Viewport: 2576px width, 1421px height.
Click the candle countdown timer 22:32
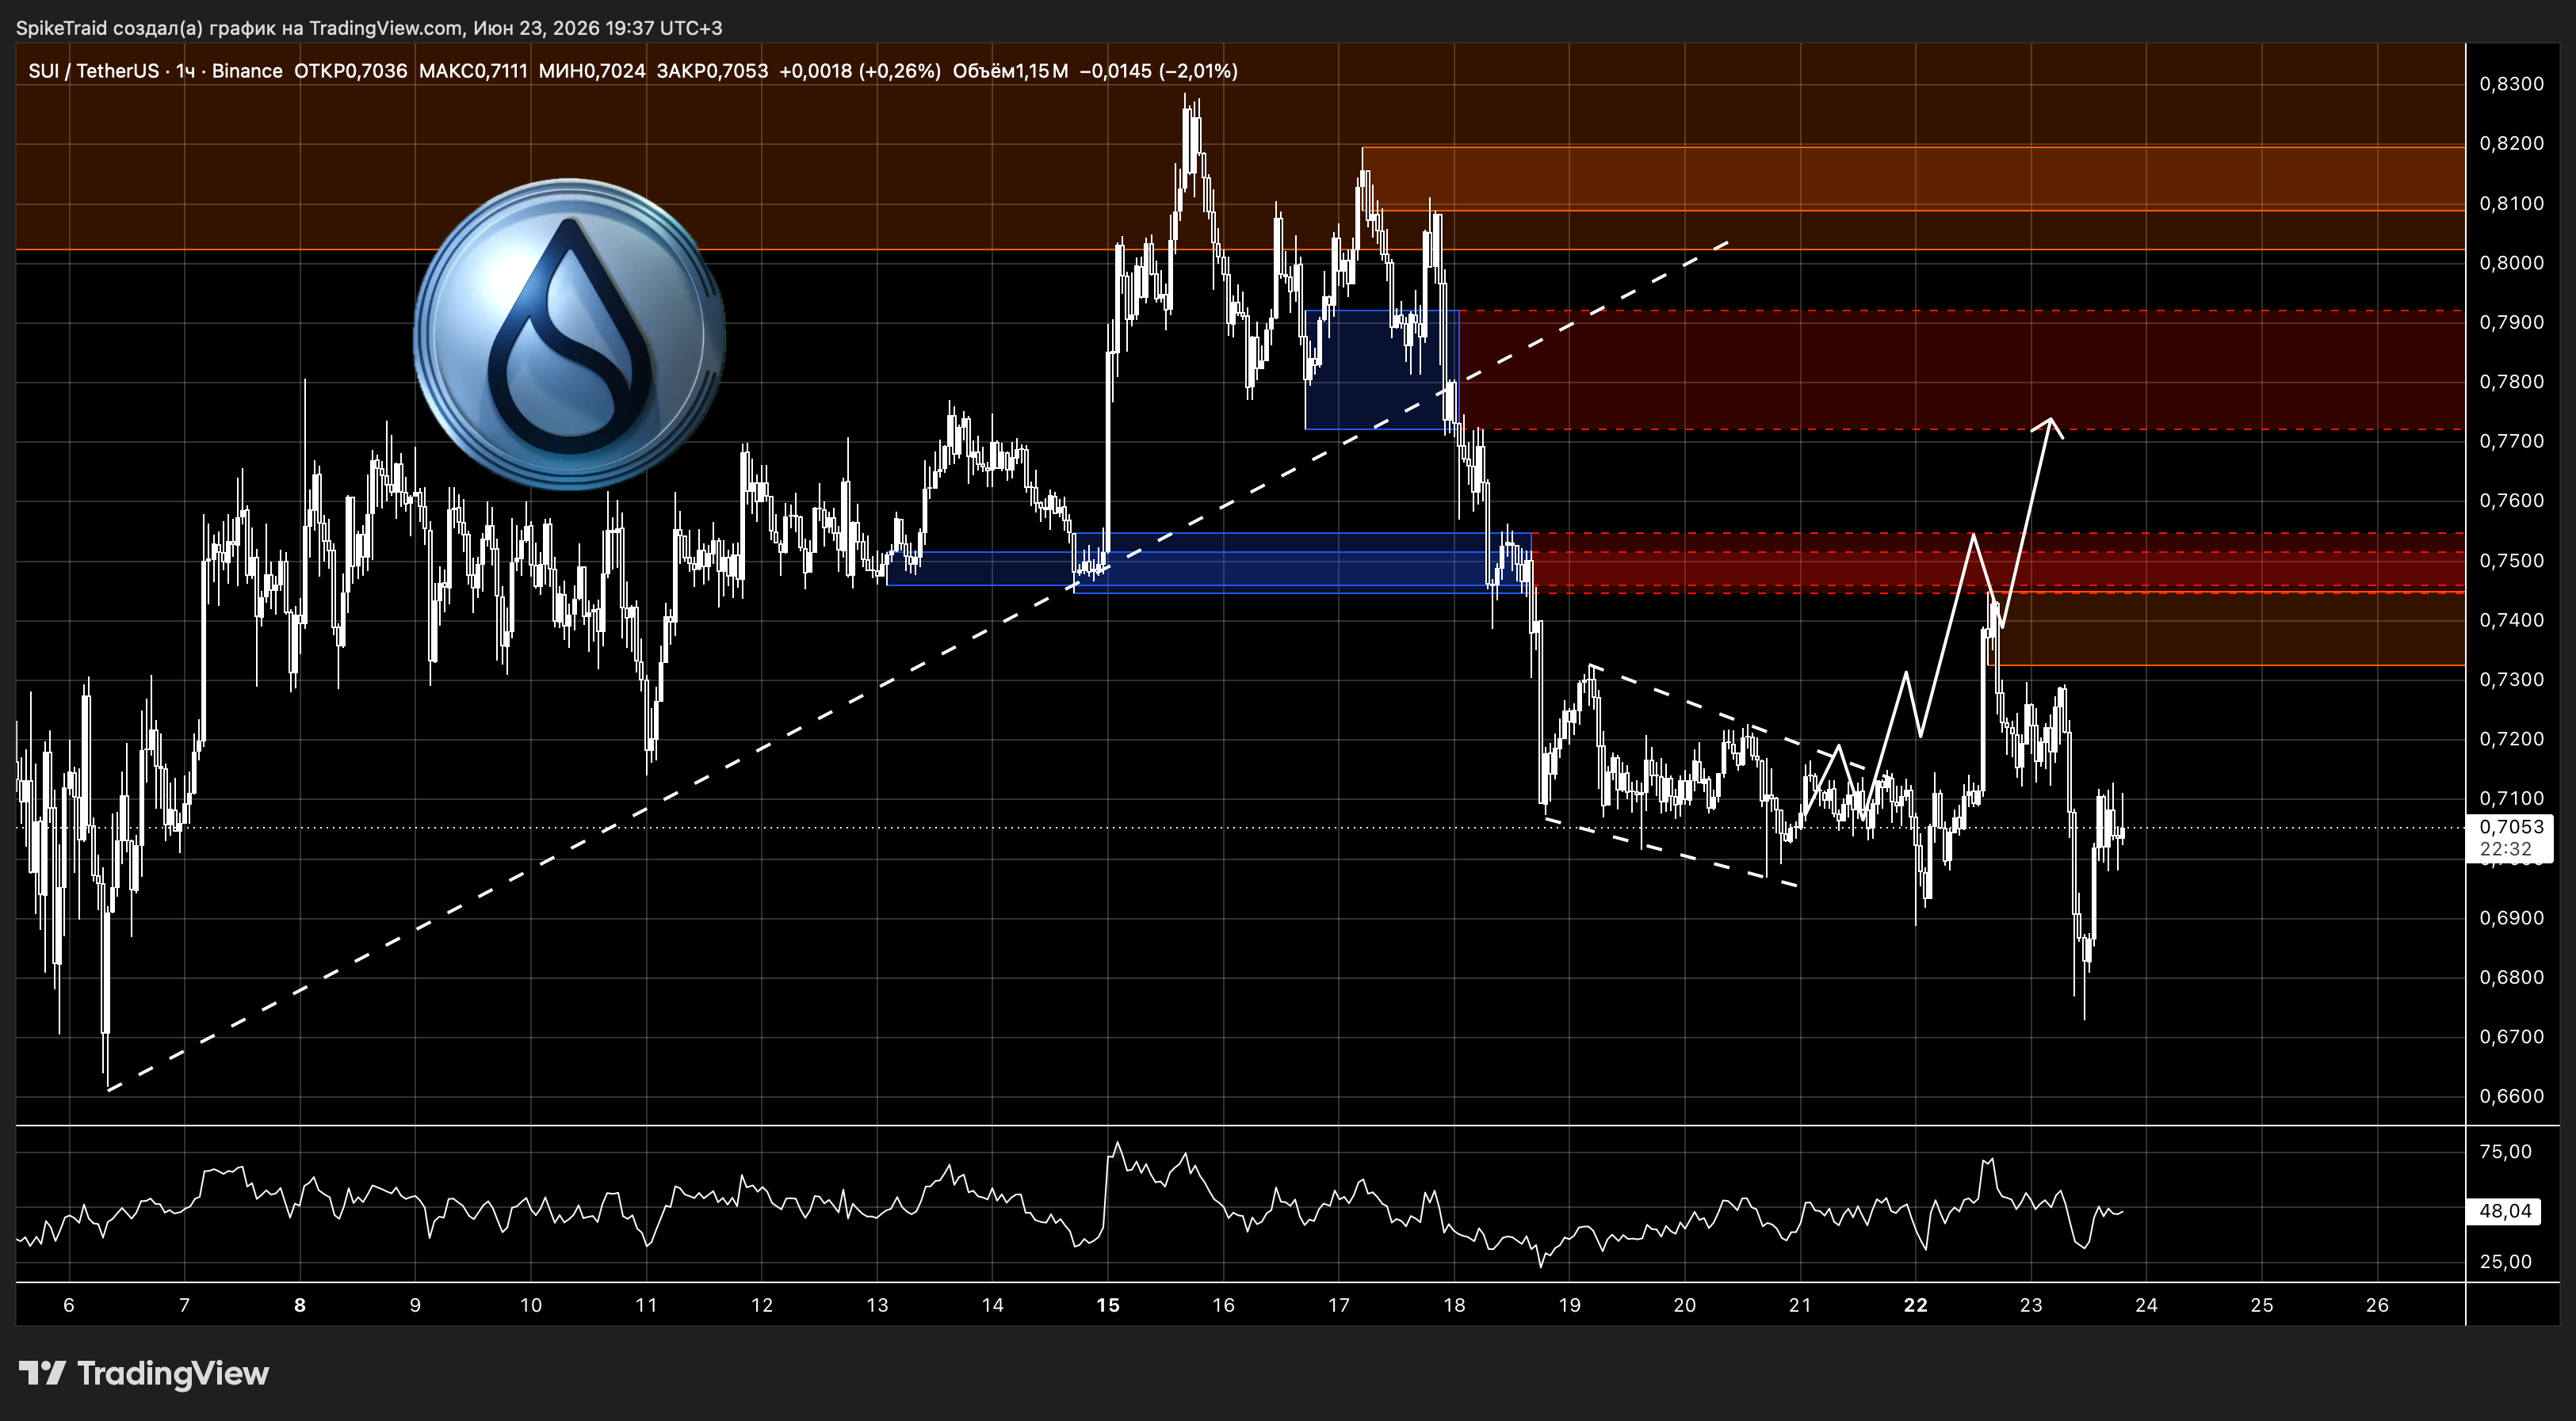(x=2506, y=849)
